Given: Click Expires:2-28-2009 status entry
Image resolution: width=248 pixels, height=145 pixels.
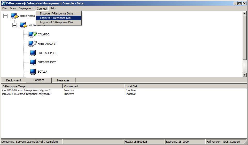Looking at the screenshot, I should coord(177,142).
